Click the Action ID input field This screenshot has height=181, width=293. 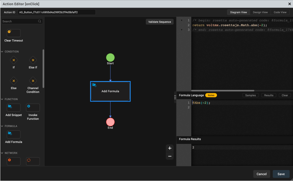[x=57, y=12]
